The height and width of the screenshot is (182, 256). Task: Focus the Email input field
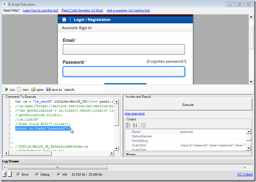[124, 49]
